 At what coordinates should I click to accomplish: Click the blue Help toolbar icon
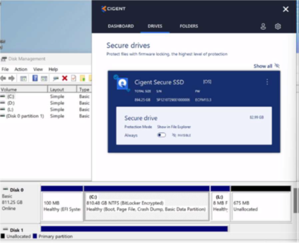pyautogui.click(x=35, y=78)
